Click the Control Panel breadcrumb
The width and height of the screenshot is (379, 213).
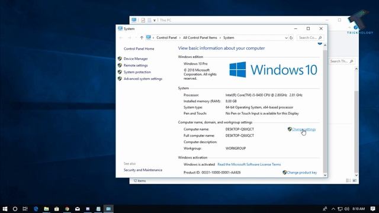(166, 38)
